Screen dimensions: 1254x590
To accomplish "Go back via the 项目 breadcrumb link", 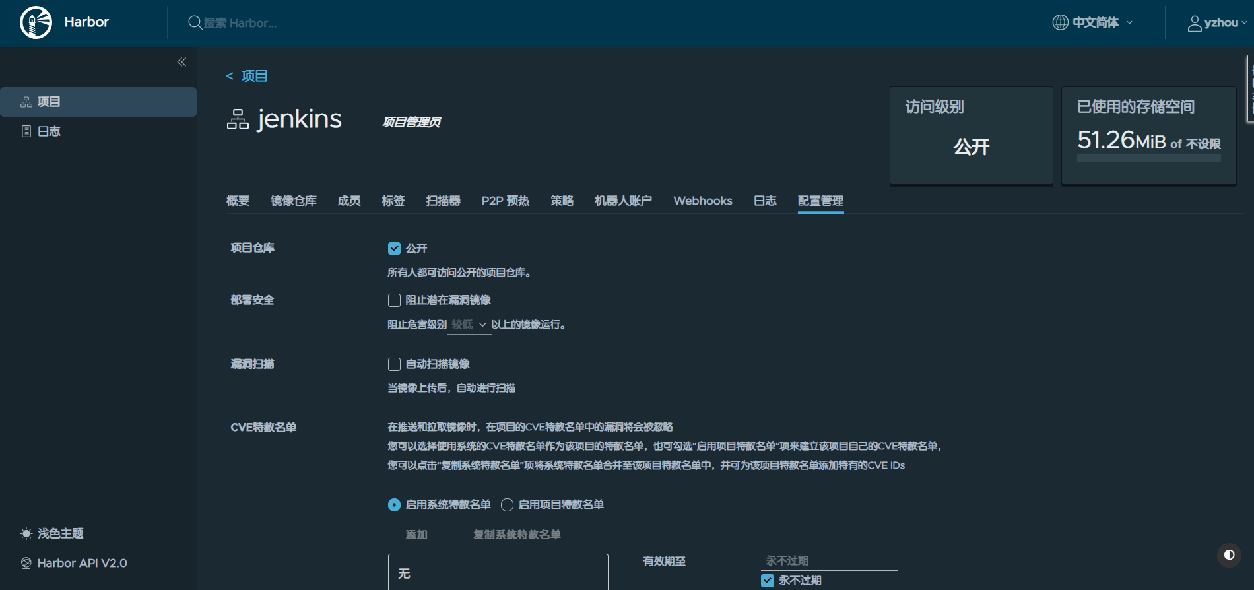I will [254, 76].
